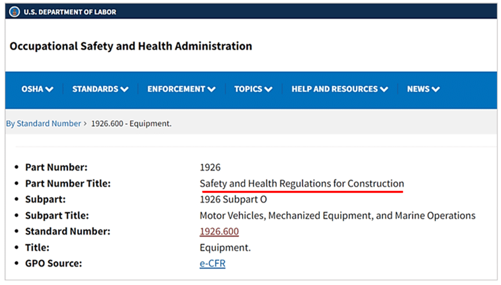Open the HELP AND RESOURCES menu

[340, 89]
